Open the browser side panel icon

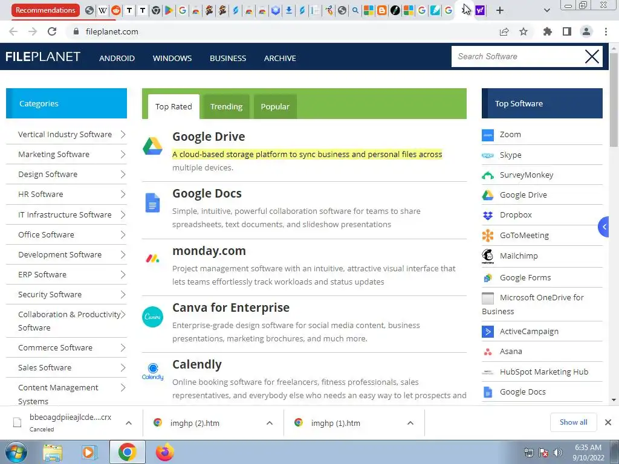[567, 31]
